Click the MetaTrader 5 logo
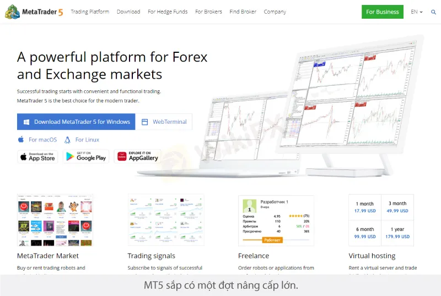441x296 pixels. pos(34,12)
